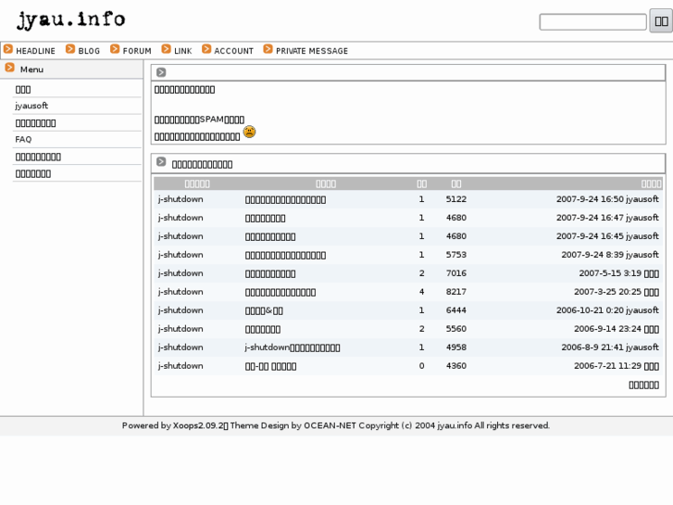This screenshot has width=673, height=505.
Task: Open the sidebar menu item directly below FAQ
Action: (38, 157)
